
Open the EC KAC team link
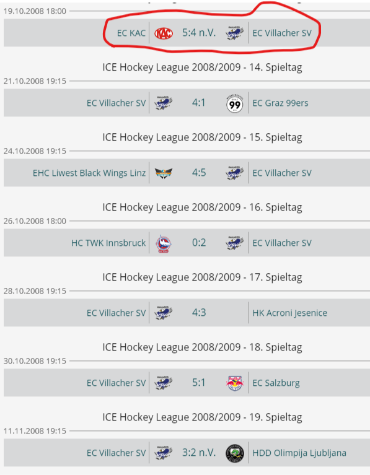pyautogui.click(x=131, y=33)
